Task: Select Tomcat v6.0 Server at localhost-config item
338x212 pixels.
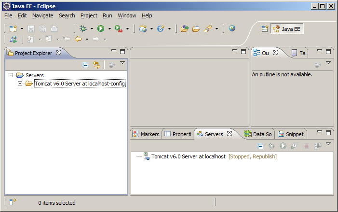Action: (80, 84)
